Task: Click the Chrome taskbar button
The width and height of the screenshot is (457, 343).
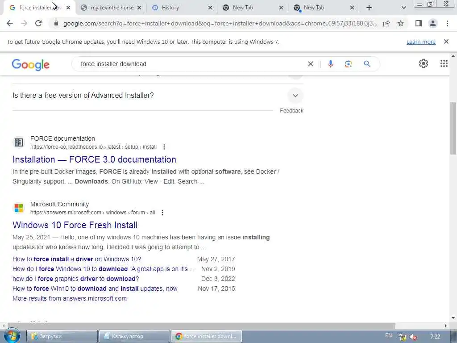Action: point(206,336)
